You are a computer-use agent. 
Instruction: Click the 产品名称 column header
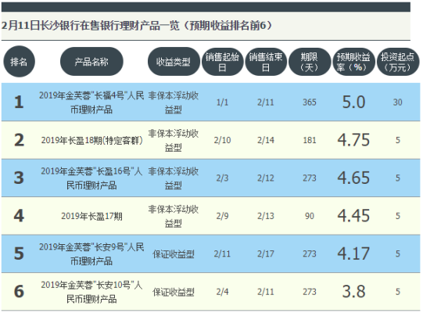pos(91,62)
